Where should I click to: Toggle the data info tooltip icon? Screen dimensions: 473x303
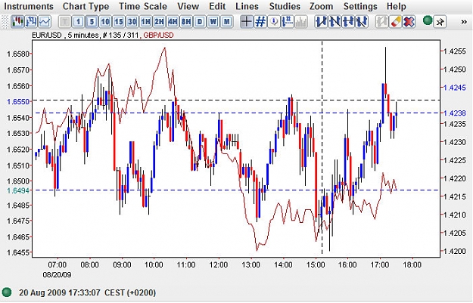(x=274, y=22)
